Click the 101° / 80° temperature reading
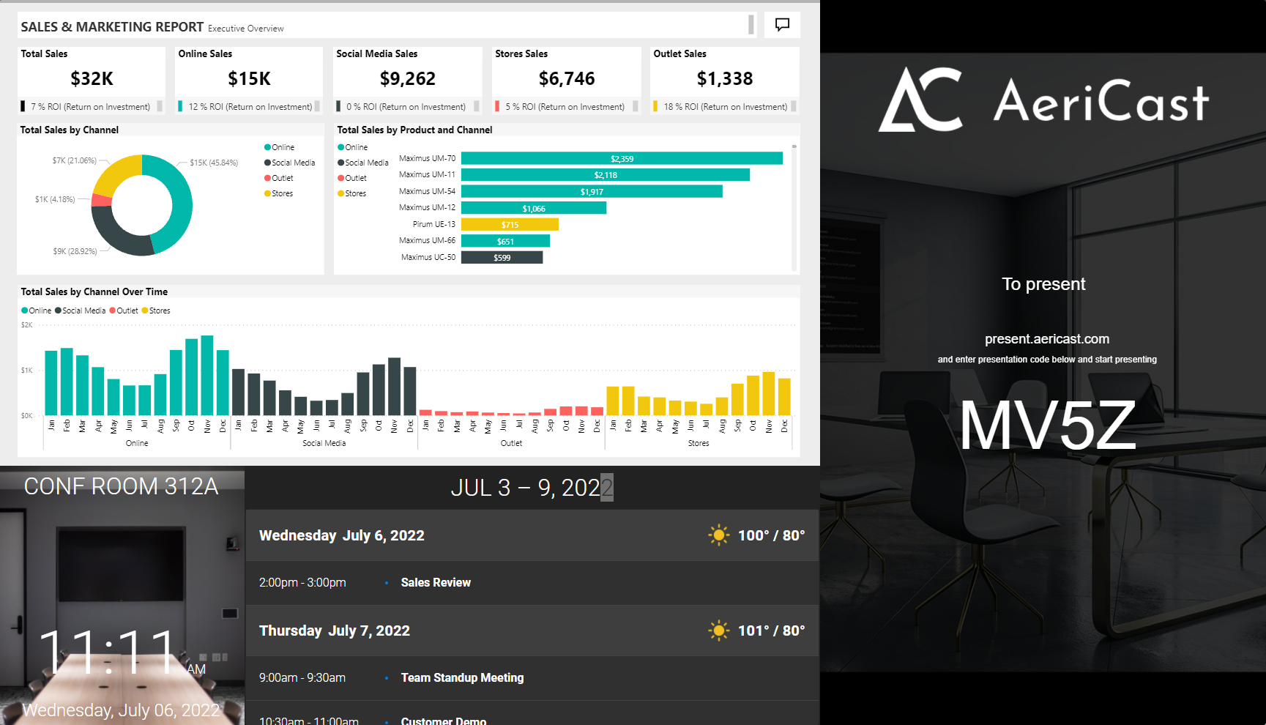 (771, 631)
